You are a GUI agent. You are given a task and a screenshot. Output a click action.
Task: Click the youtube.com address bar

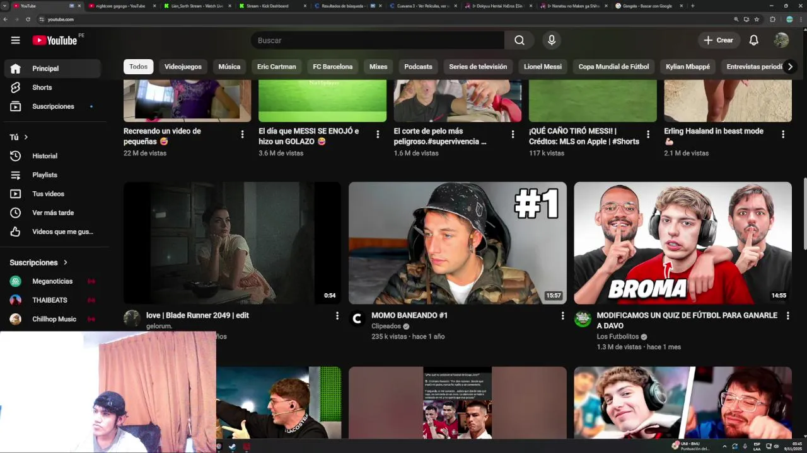(378, 20)
